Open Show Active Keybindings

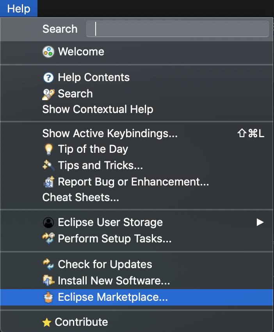[110, 134]
